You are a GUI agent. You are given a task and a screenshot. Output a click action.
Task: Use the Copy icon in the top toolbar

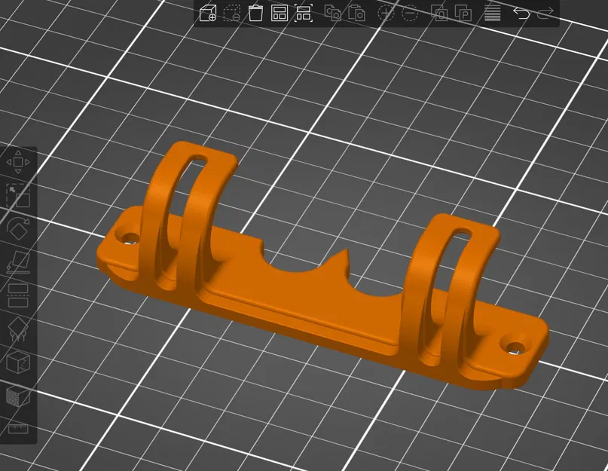pyautogui.click(x=332, y=12)
